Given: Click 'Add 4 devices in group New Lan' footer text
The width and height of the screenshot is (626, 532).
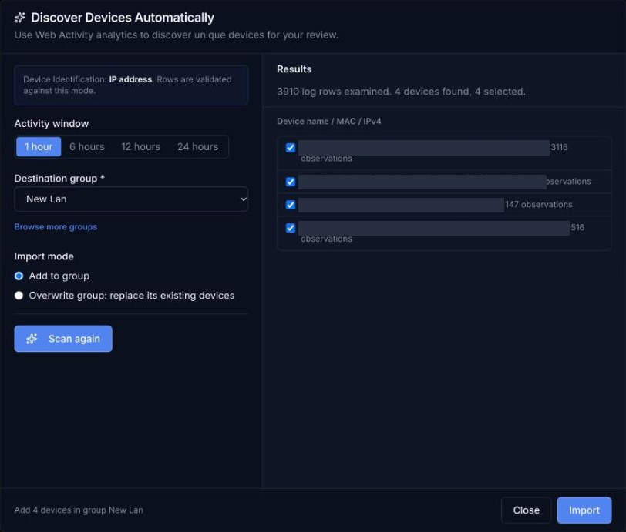Looking at the screenshot, I should click(79, 510).
